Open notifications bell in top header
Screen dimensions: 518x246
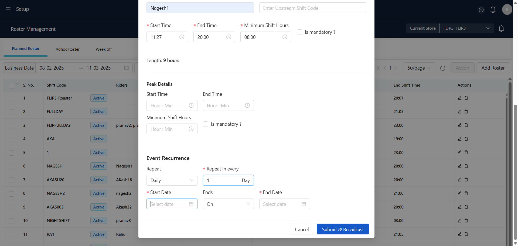pos(493,10)
